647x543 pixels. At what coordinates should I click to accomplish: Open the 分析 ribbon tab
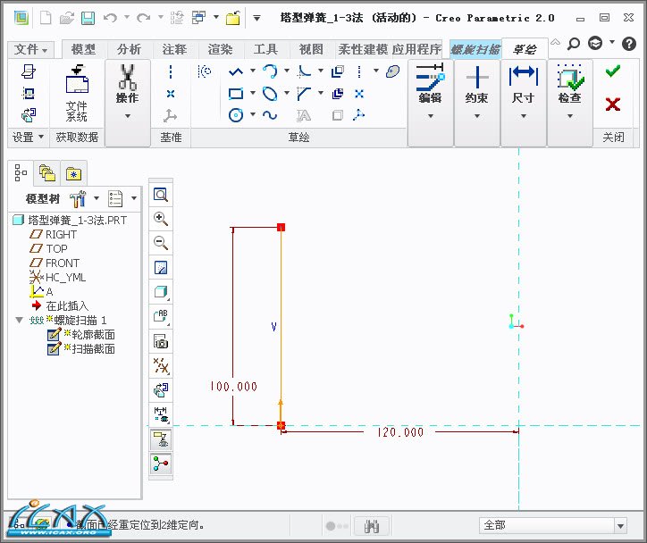pos(129,49)
